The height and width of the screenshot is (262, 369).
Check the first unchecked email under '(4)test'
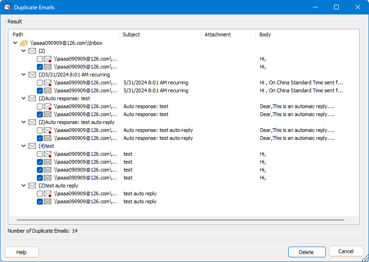pos(40,154)
